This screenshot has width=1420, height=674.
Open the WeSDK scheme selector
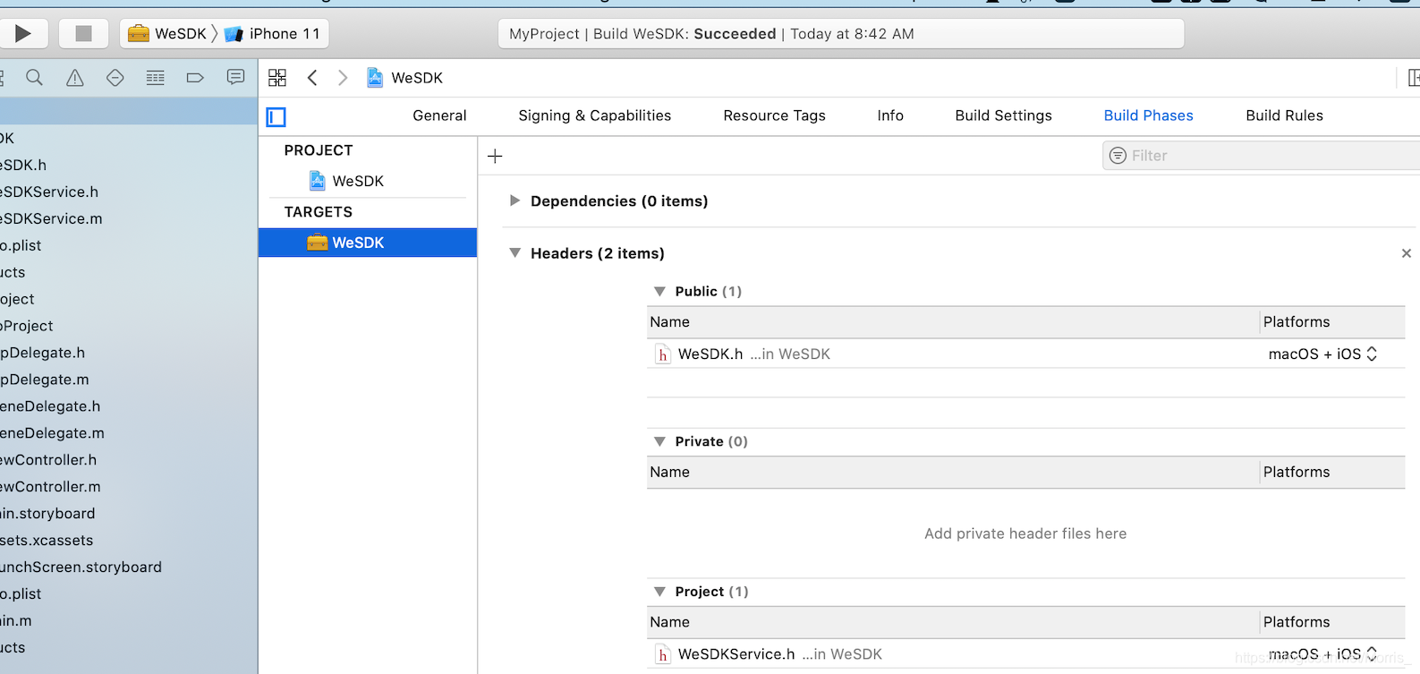pyautogui.click(x=168, y=34)
